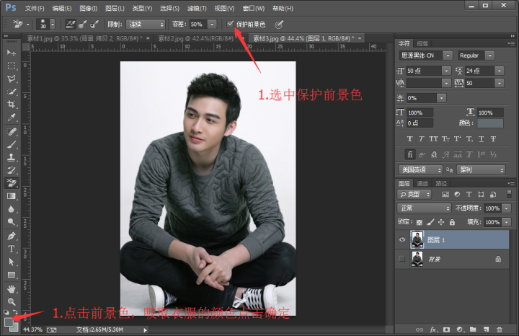Select the Crop tool

tap(12, 105)
